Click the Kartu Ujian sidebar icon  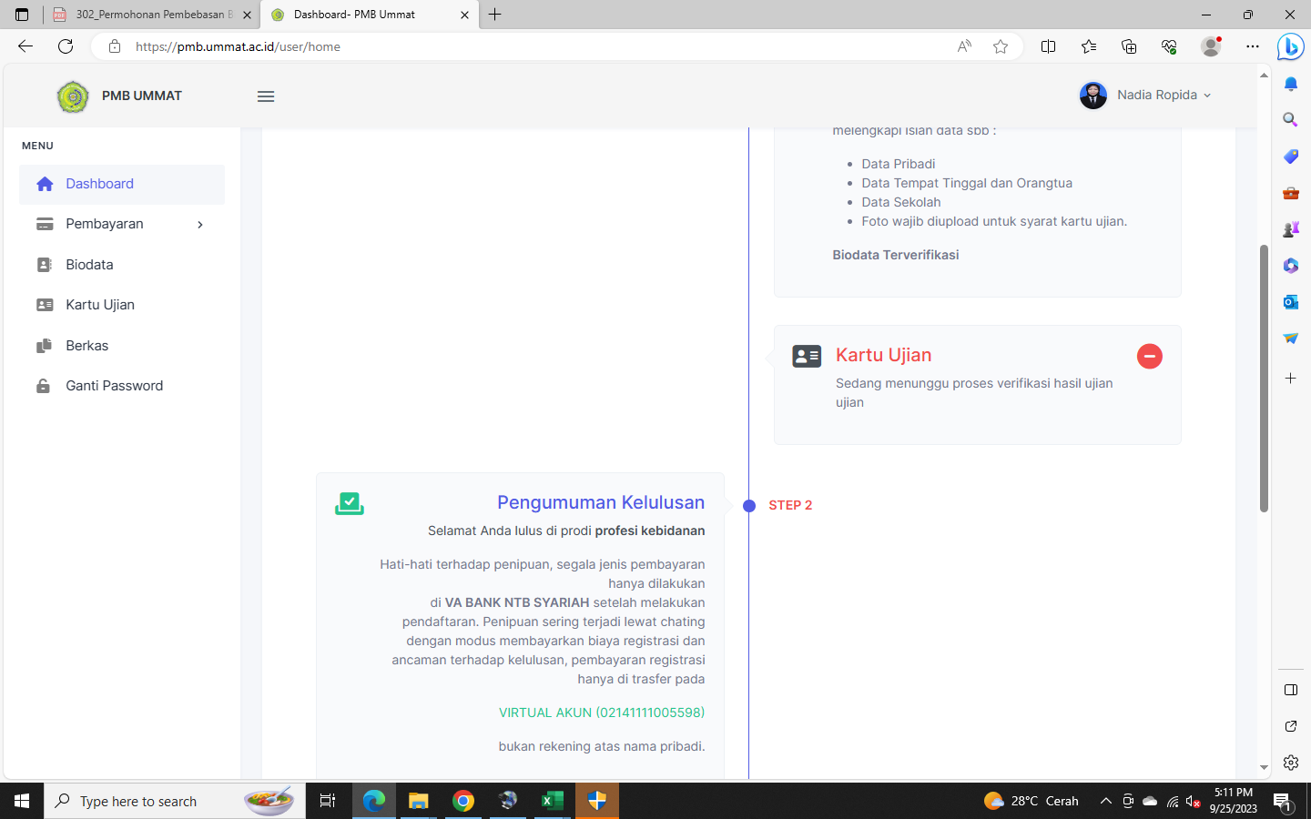[45, 305]
